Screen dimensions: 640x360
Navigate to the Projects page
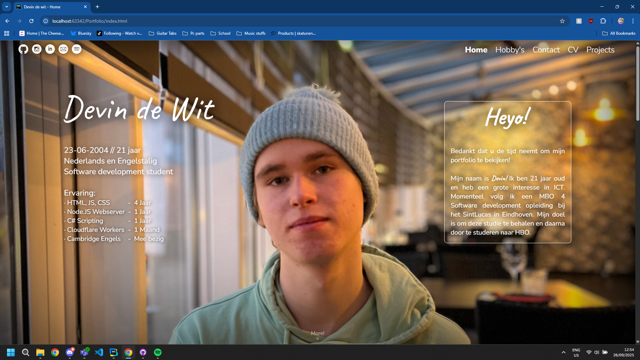click(x=600, y=50)
